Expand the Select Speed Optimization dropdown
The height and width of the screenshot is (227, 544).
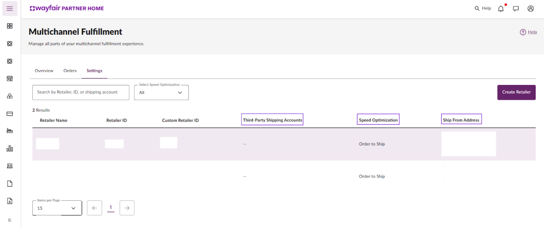(x=161, y=93)
